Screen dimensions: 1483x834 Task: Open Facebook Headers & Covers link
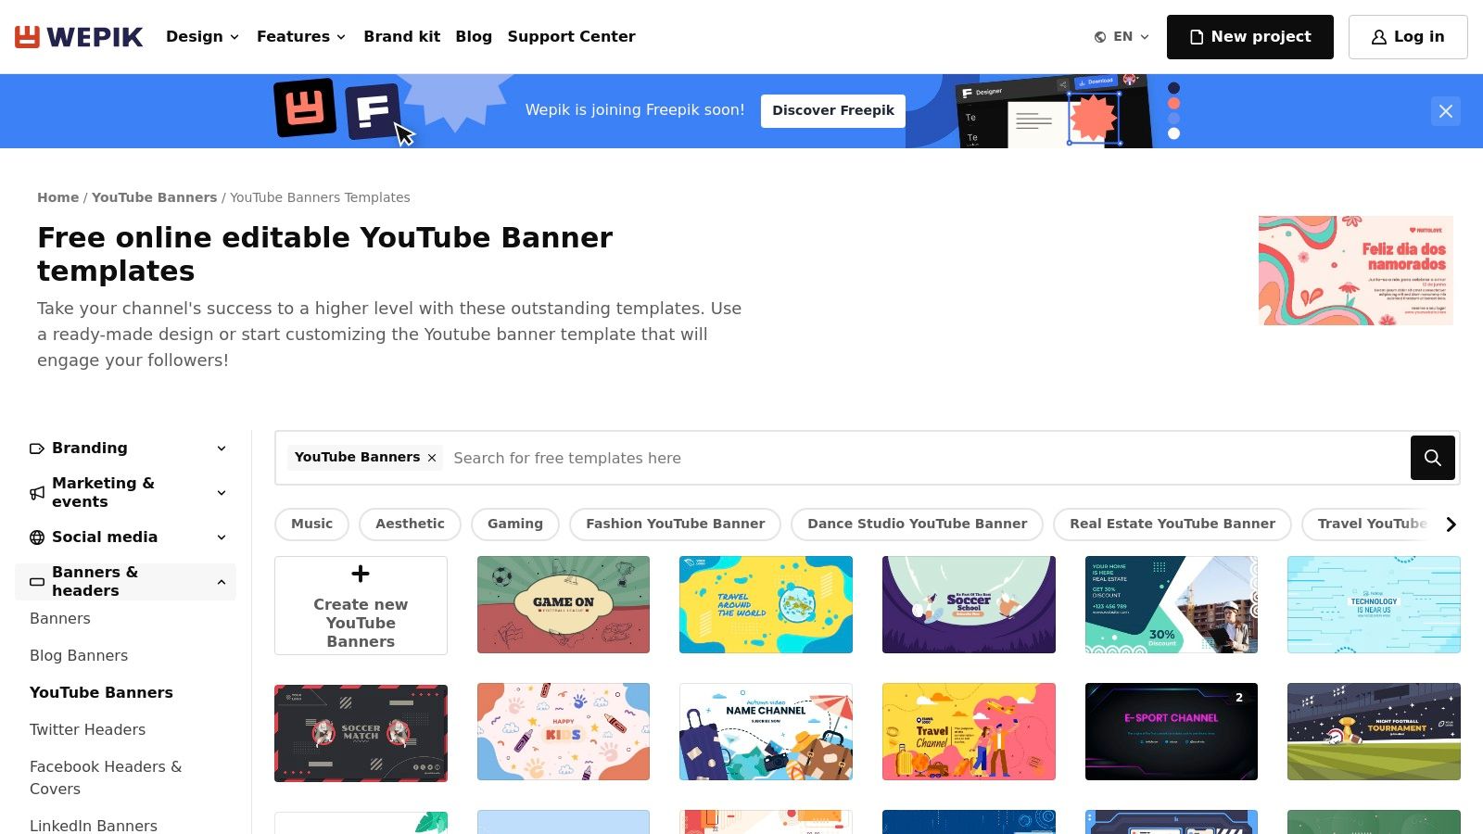point(106,778)
